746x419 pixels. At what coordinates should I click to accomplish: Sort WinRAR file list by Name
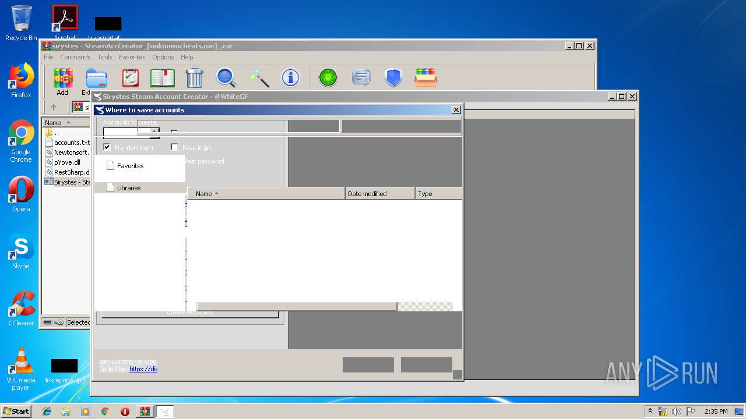pos(66,123)
